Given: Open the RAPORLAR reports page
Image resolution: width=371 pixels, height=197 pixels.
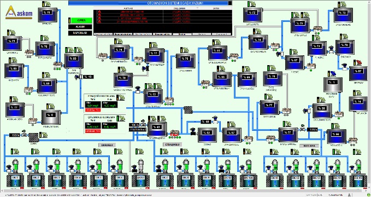Looking at the screenshot, I should (80, 33).
